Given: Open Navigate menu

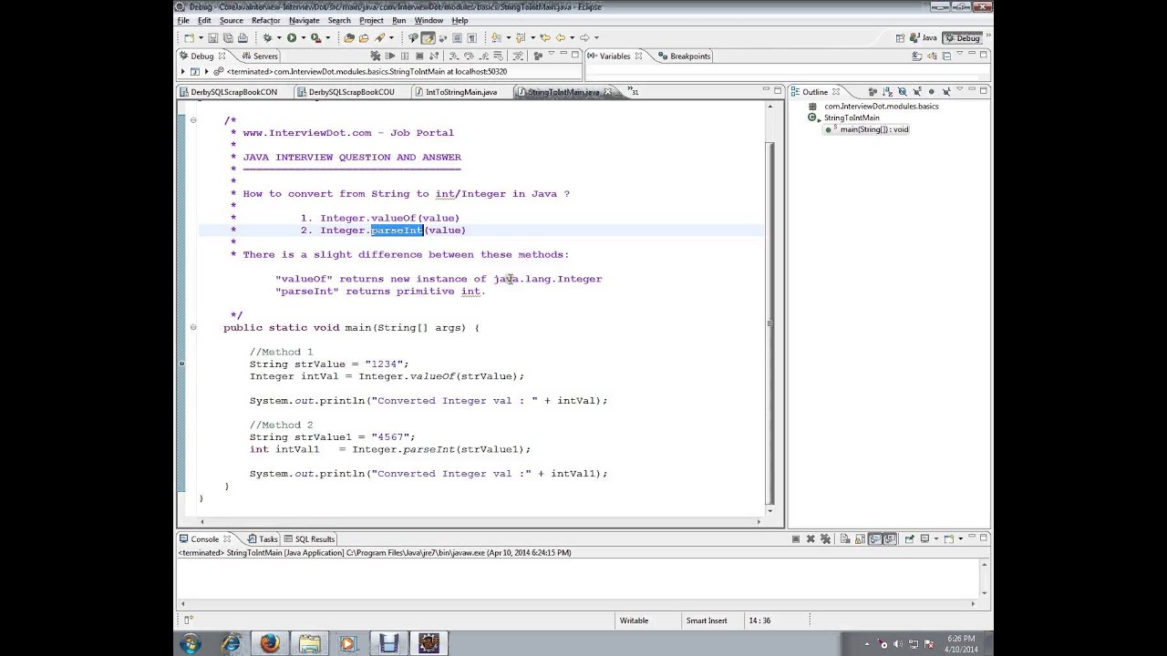Looking at the screenshot, I should pyautogui.click(x=304, y=20).
